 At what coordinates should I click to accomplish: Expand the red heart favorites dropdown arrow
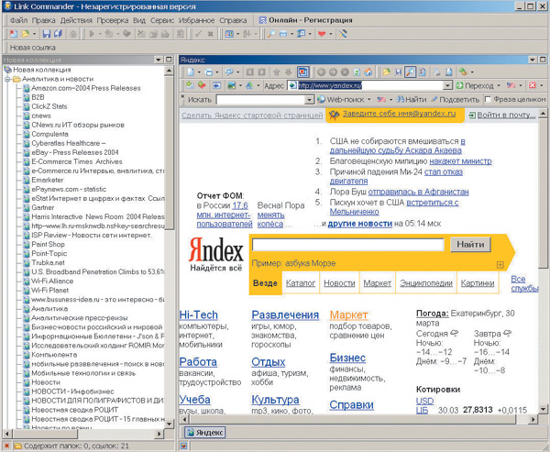(330, 34)
